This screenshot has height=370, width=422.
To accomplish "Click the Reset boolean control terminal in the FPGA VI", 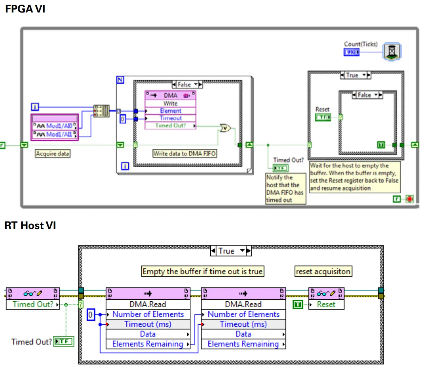I will point(323,117).
